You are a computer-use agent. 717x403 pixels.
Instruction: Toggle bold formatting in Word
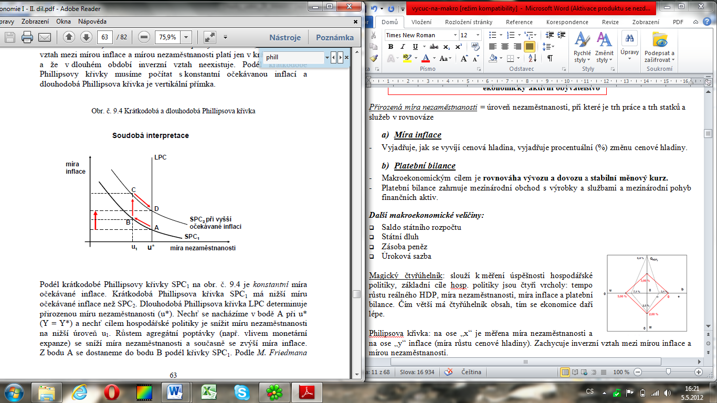(391, 47)
